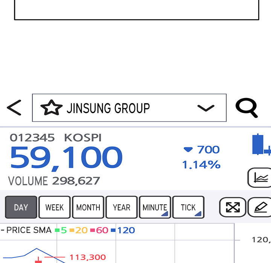Select the DAY chart period
Screen dimensions: 271x263
click(21, 207)
